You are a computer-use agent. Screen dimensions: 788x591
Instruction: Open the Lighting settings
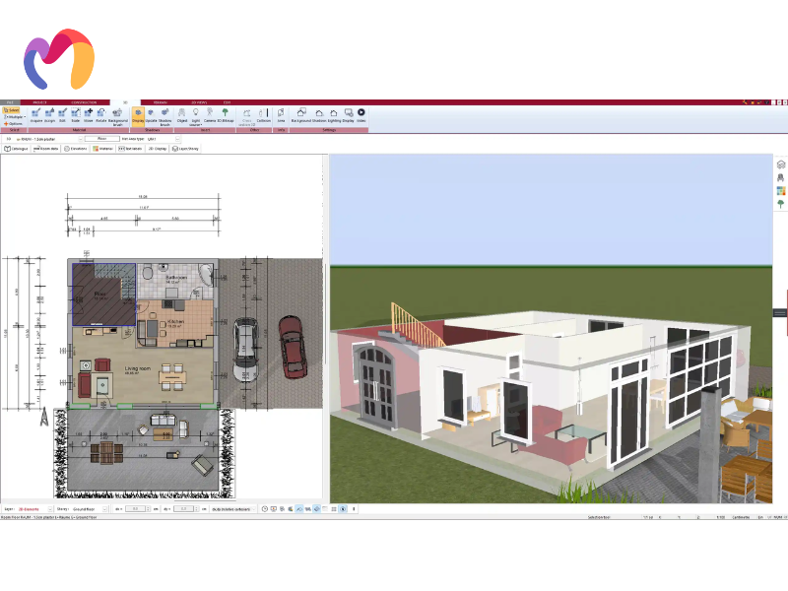[x=333, y=115]
